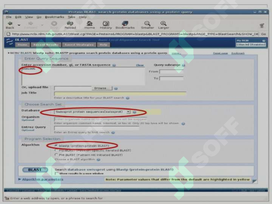272x204 pixels.
Task: Click the BLAST logo icon
Action: (9, 42)
